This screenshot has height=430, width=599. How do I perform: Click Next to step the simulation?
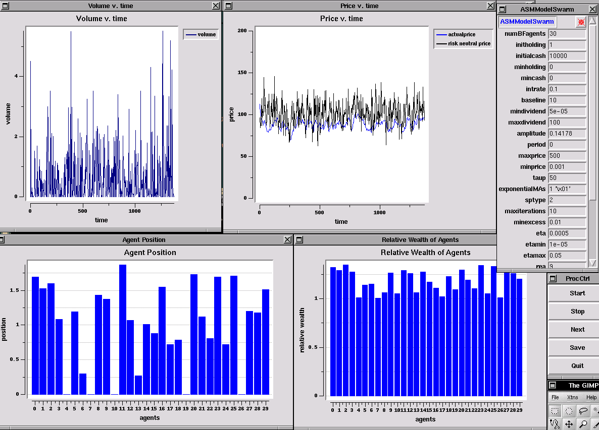(577, 330)
